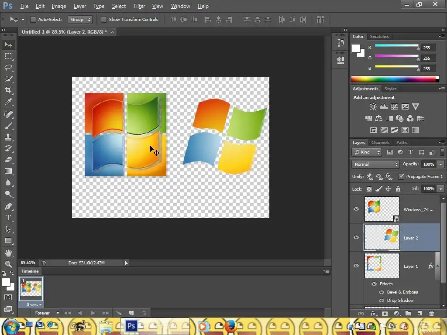Create new group folder icon
This screenshot has height=335, width=447.
408,313
